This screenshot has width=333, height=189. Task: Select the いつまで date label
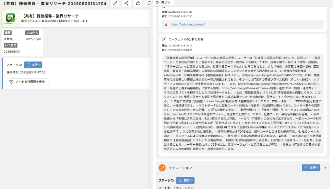click(x=11, y=45)
